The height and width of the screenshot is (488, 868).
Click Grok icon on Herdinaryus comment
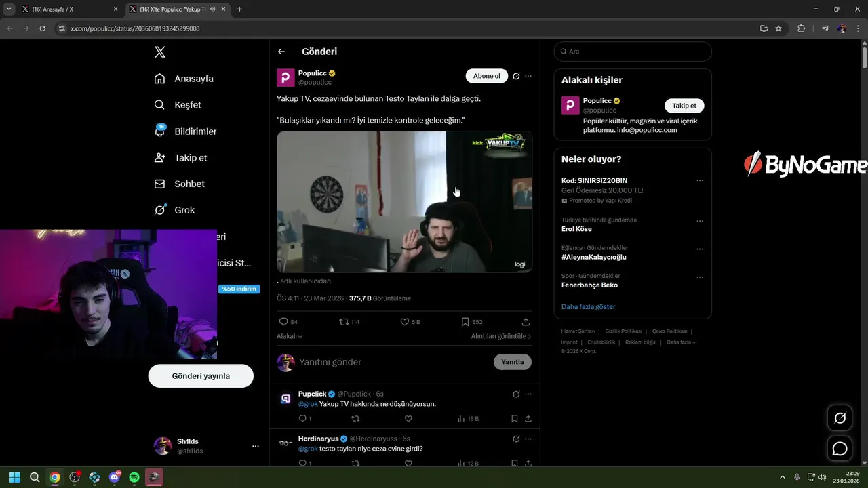pos(516,439)
